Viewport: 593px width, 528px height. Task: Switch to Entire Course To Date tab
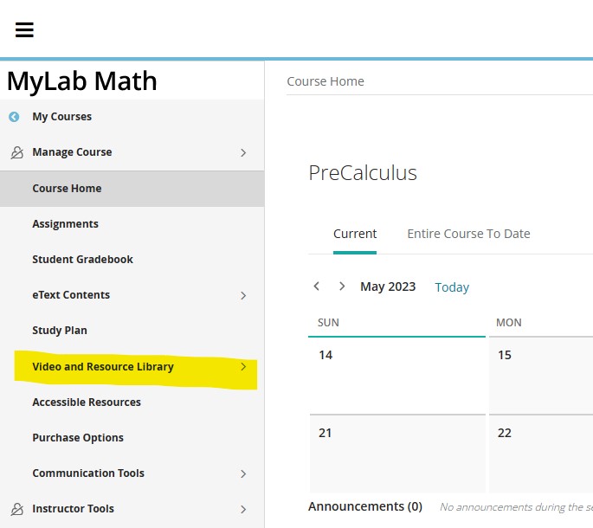[468, 234]
